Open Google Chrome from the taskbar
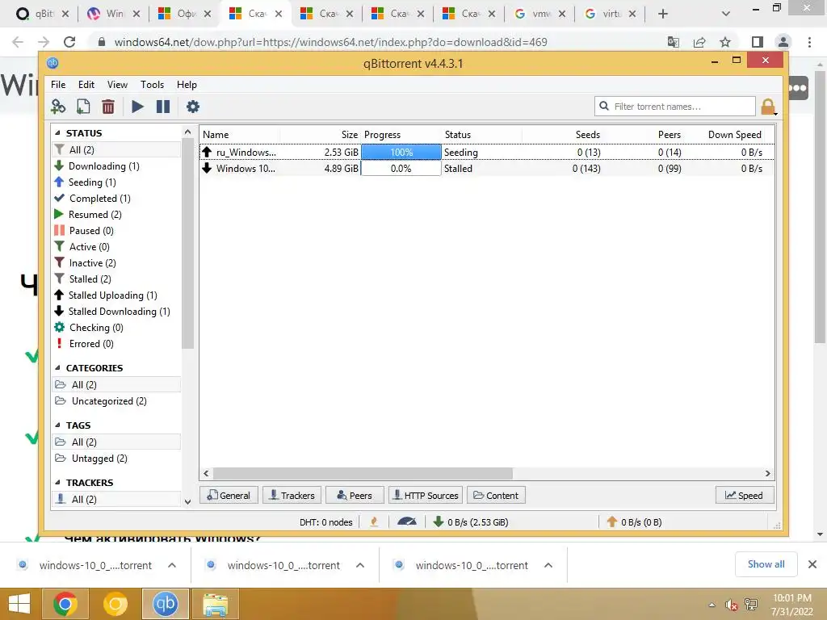This screenshot has width=827, height=620. tap(65, 604)
